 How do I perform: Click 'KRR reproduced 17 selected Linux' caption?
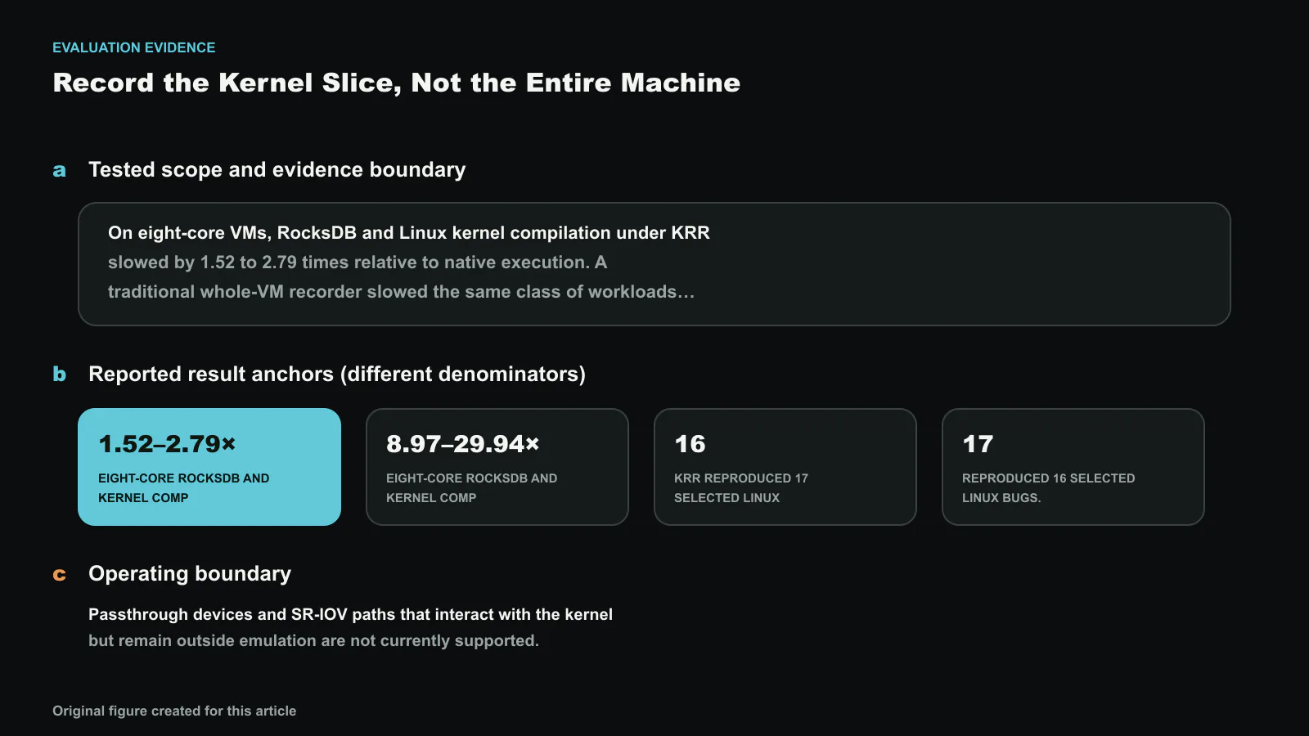tap(741, 488)
